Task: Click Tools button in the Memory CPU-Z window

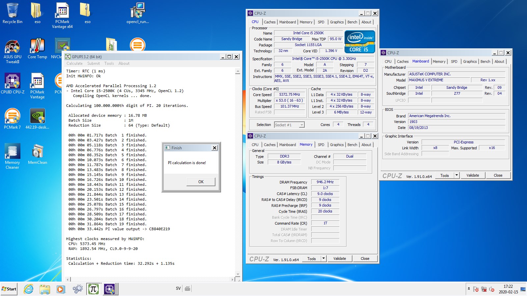Action: point(312,259)
